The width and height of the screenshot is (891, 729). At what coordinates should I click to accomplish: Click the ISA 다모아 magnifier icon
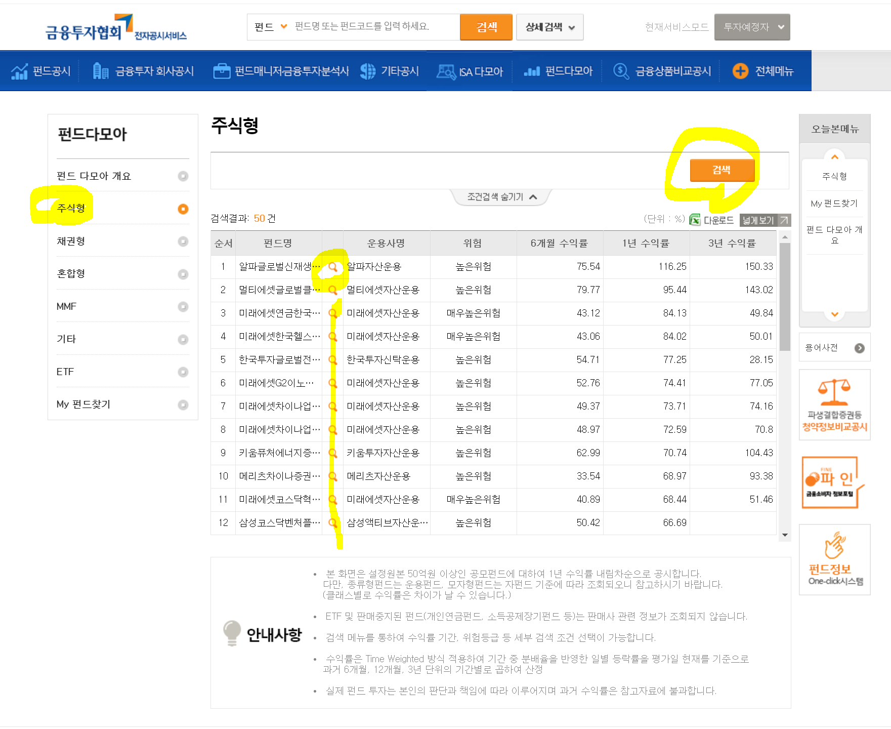446,72
